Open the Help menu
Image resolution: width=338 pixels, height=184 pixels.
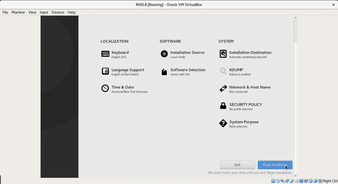[x=71, y=12]
